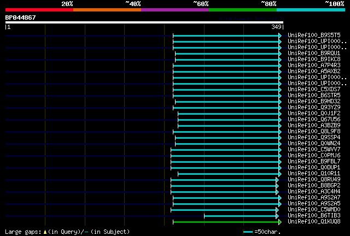Click the arrowhead ending the A9S2A7 alignment

click(280, 198)
